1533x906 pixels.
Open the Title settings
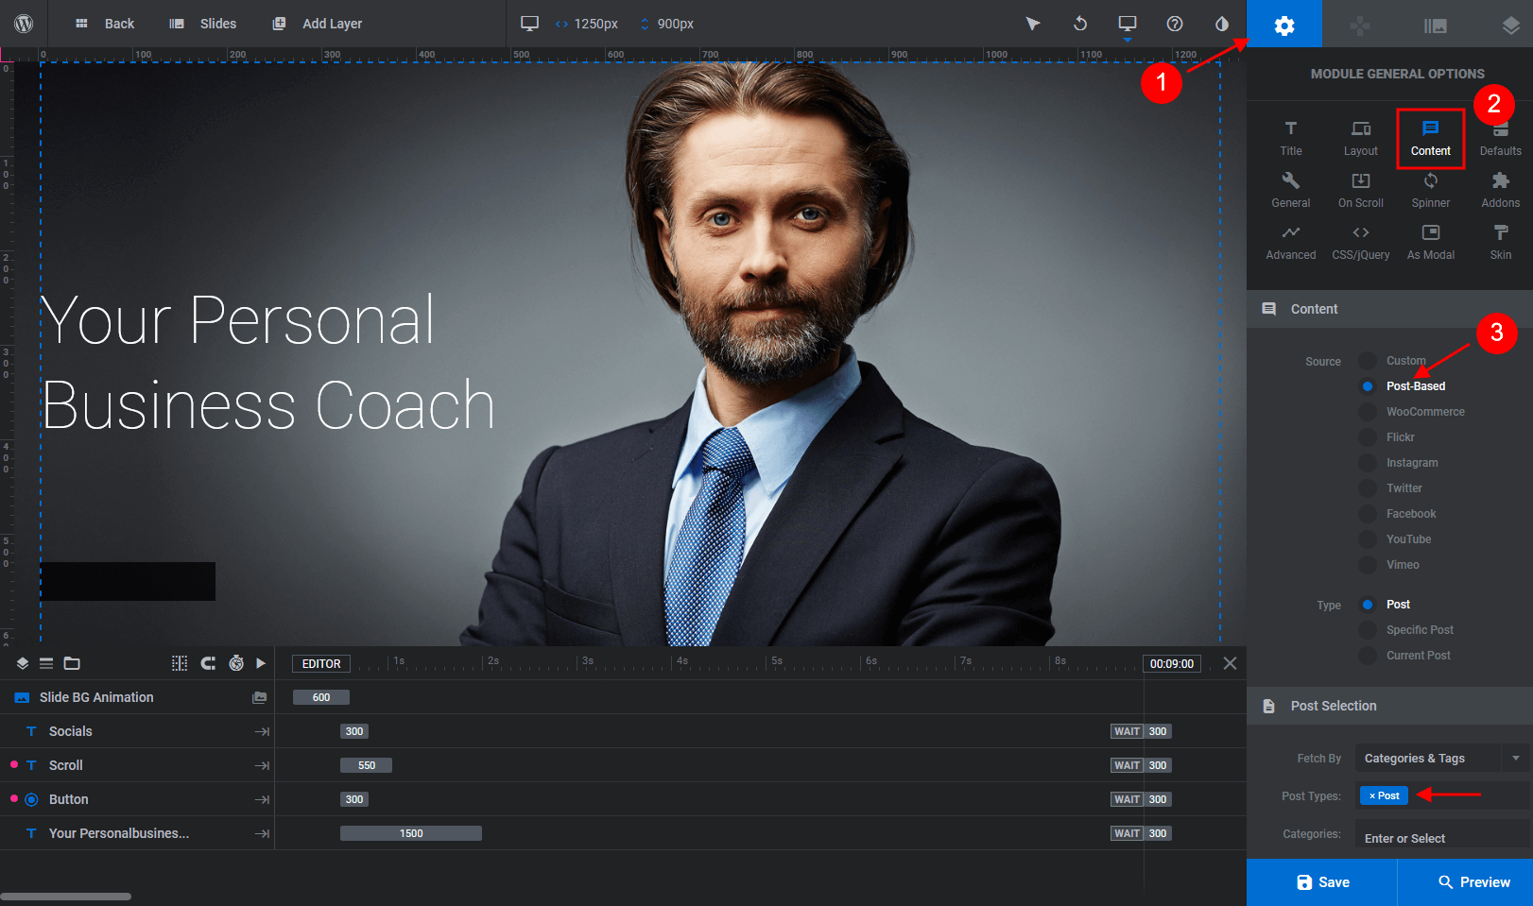click(1291, 138)
